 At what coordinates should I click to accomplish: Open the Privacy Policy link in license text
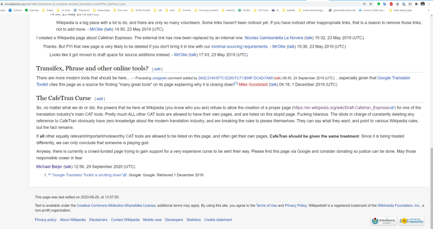click(x=296, y=206)
